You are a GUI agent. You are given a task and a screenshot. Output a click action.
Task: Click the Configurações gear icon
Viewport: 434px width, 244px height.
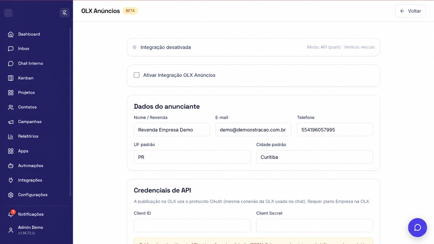point(11,195)
